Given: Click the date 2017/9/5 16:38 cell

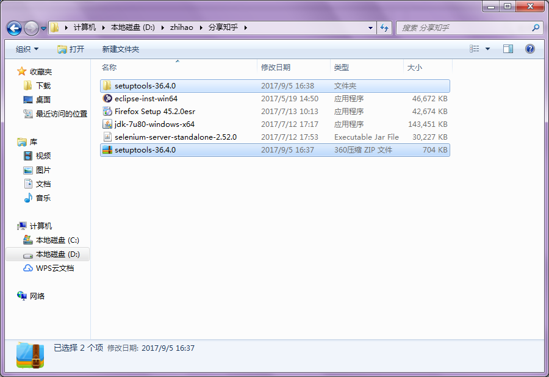Looking at the screenshot, I should point(287,86).
